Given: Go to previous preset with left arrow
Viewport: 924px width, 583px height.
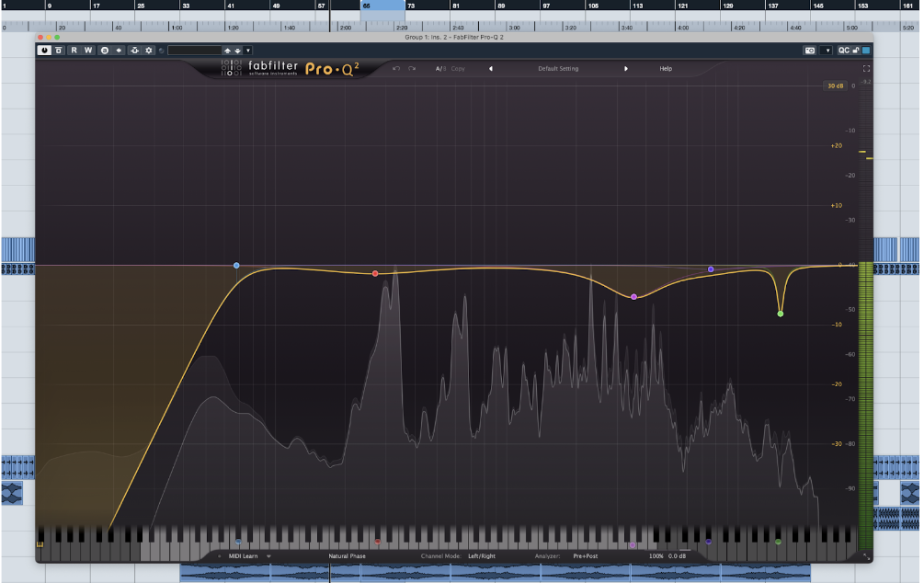Looking at the screenshot, I should point(490,69).
